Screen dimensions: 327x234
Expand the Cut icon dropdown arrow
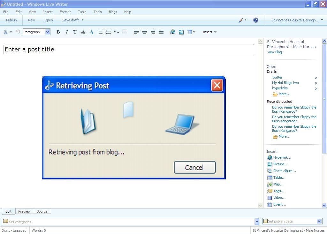click(x=11, y=32)
